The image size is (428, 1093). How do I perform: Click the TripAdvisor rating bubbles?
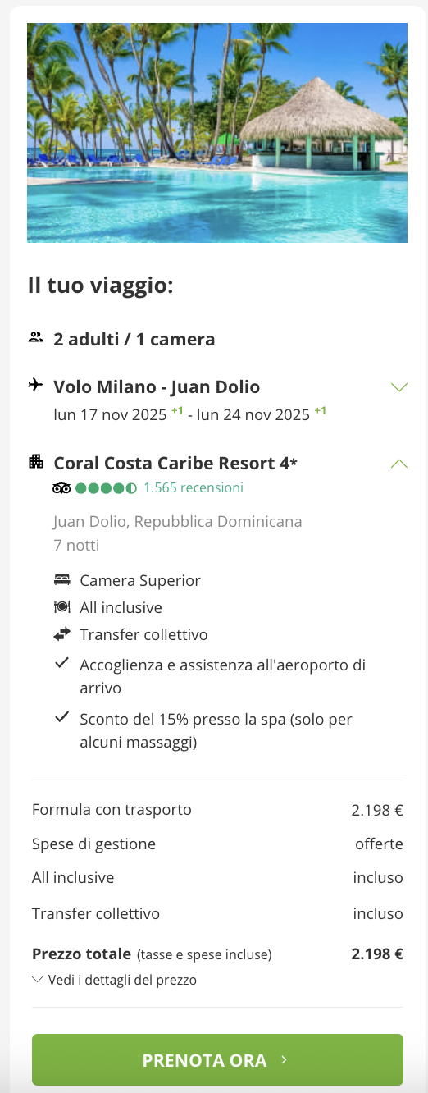tap(106, 488)
